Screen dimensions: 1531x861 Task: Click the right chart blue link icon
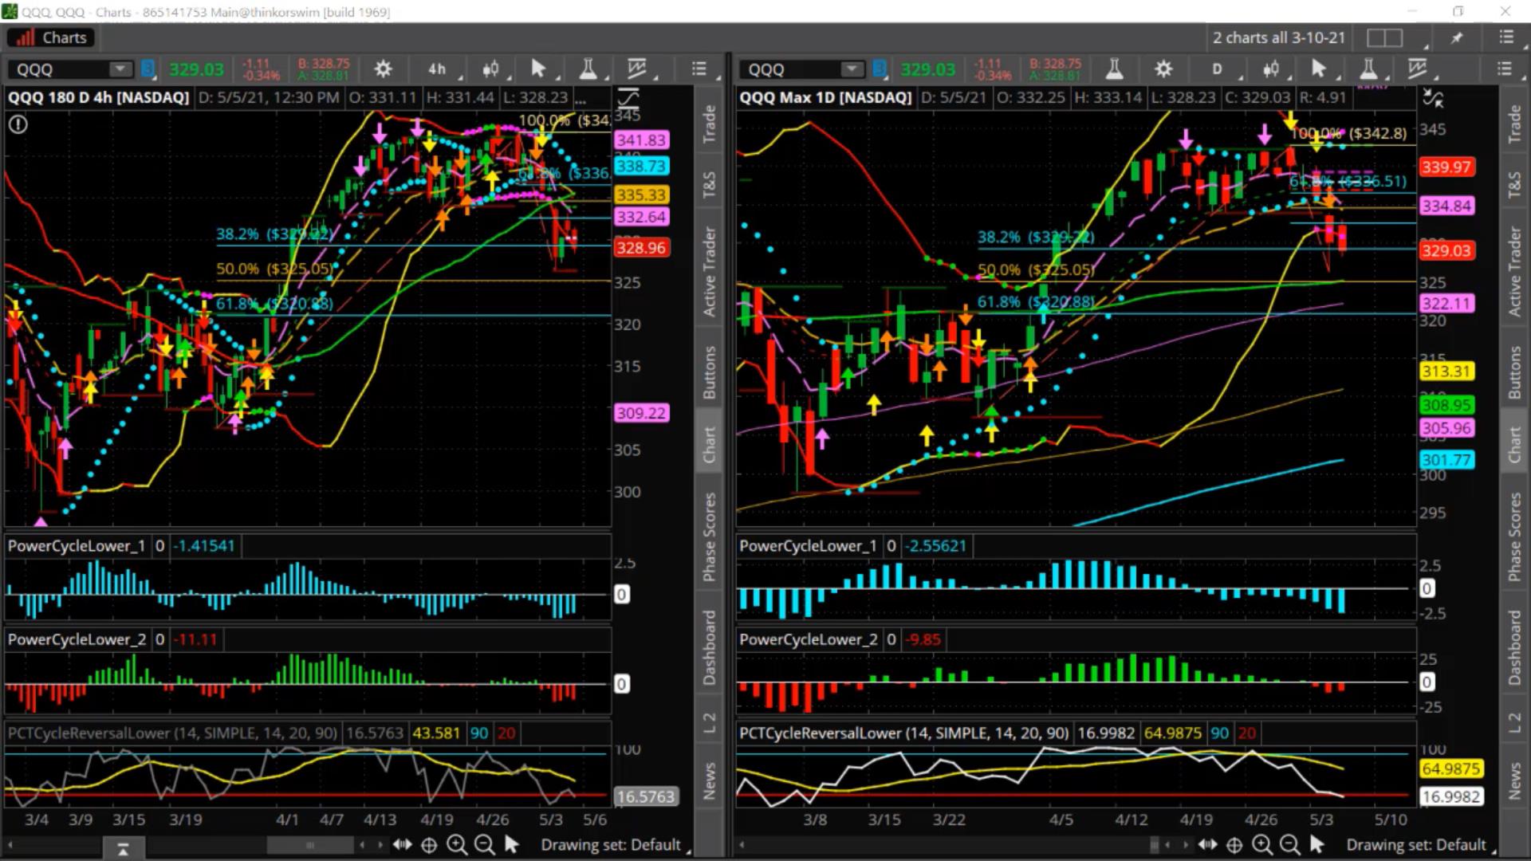coord(880,69)
